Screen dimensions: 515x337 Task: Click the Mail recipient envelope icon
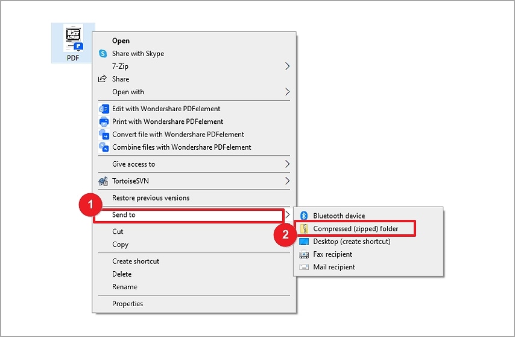(304, 268)
